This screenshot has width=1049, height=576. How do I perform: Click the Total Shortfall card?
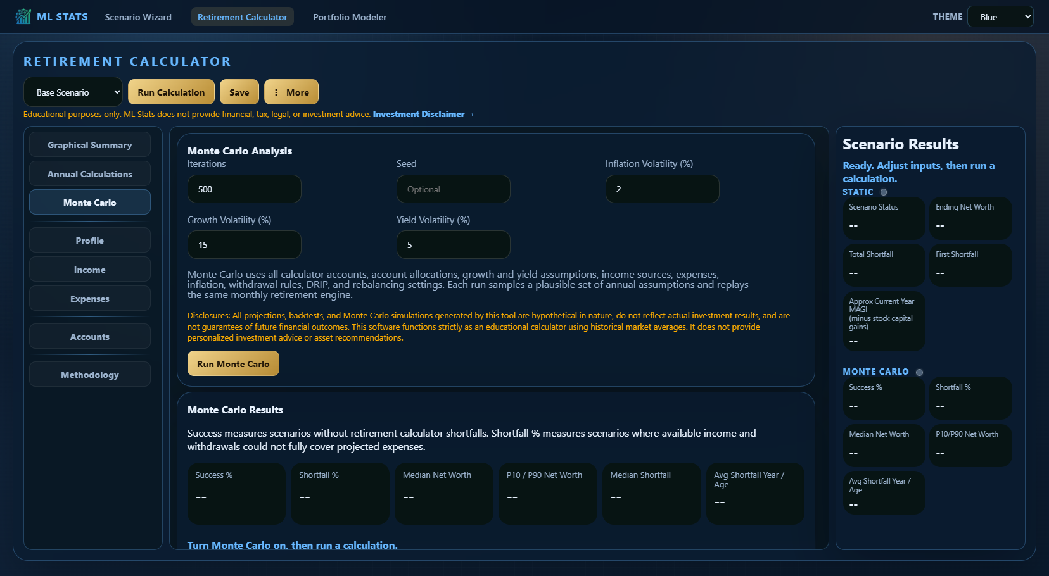pos(884,266)
